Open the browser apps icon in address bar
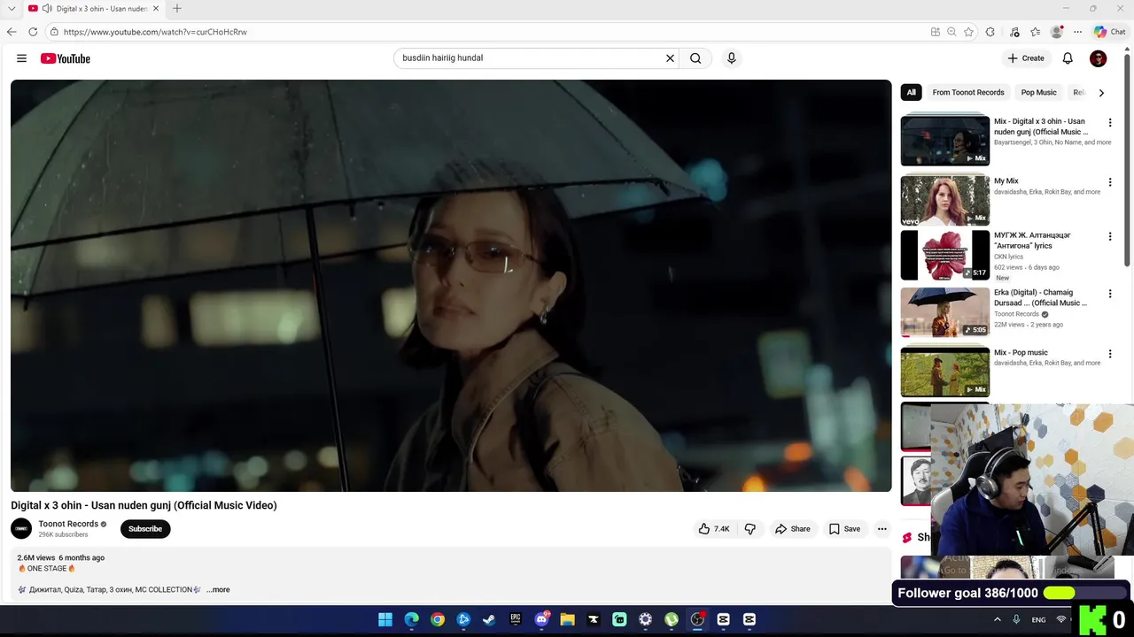Image resolution: width=1134 pixels, height=637 pixels. (936, 32)
